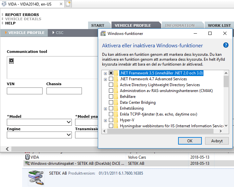Maximize the Windows-funktioner dialog
This screenshot has height=187, width=234.
pos(210,33)
